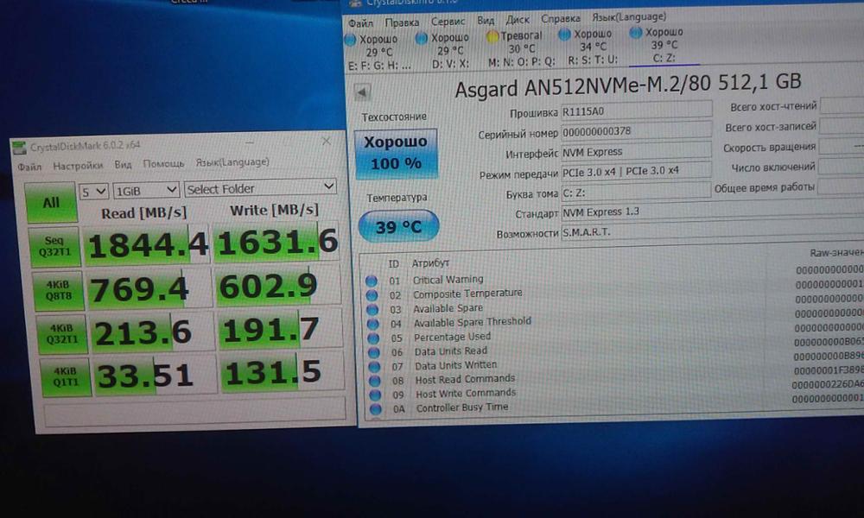Open Справка menu in CrystalDiskInfo

pos(561,19)
